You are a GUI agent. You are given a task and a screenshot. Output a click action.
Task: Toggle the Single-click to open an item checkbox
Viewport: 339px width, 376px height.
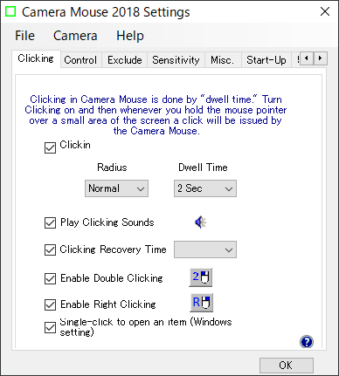click(50, 327)
